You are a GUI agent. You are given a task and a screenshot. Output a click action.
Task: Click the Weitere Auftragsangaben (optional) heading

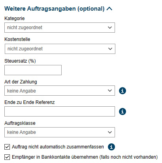55,9
